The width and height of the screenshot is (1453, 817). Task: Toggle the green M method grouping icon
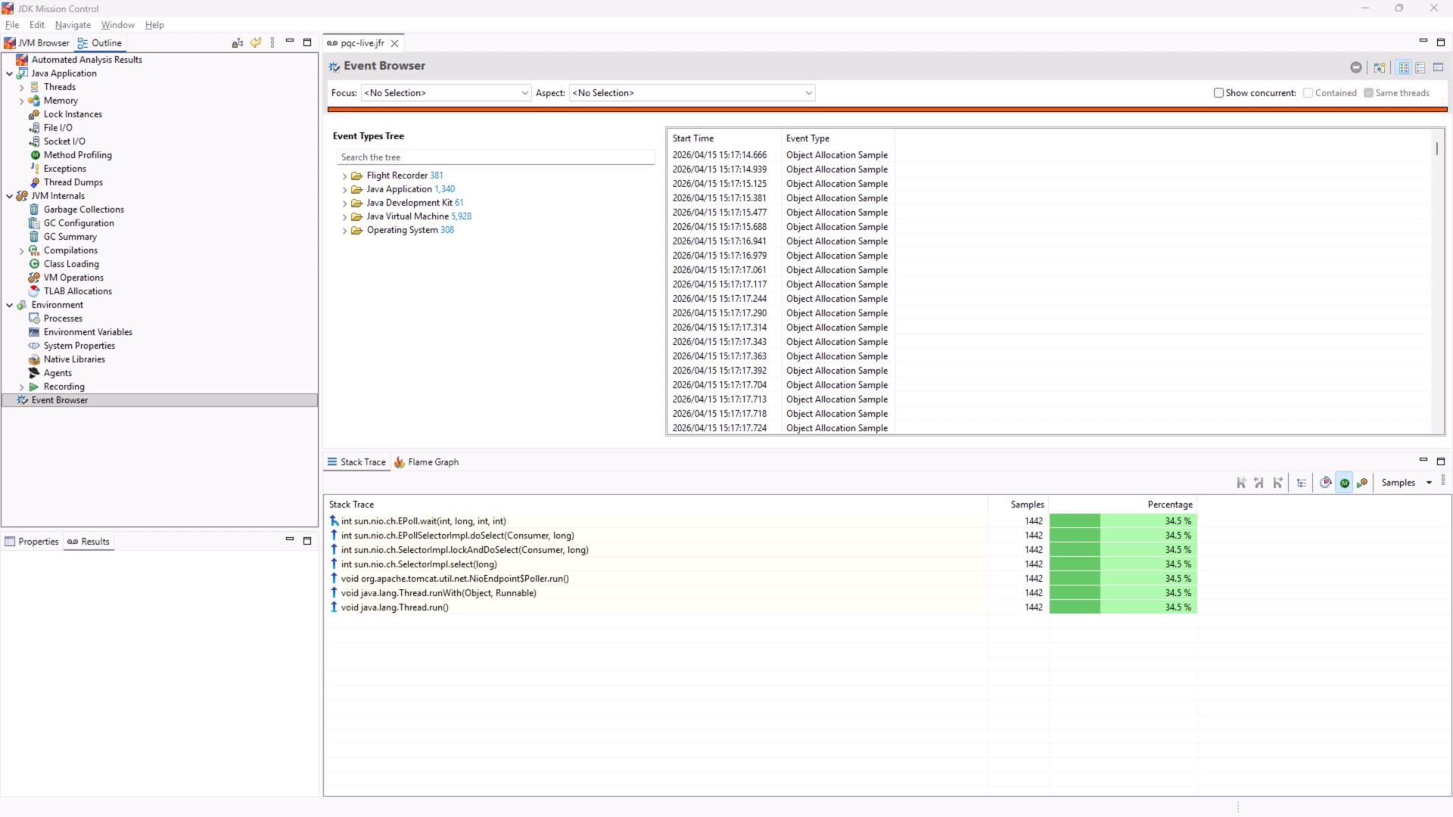pyautogui.click(x=1344, y=483)
